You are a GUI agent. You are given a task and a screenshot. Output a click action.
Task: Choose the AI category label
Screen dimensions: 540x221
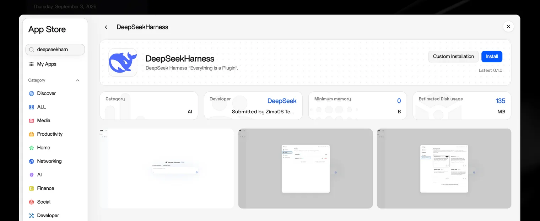click(x=39, y=175)
